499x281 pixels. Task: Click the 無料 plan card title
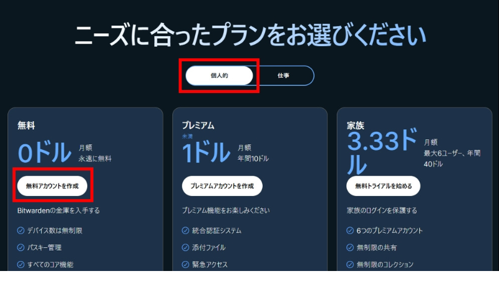pyautogui.click(x=26, y=126)
